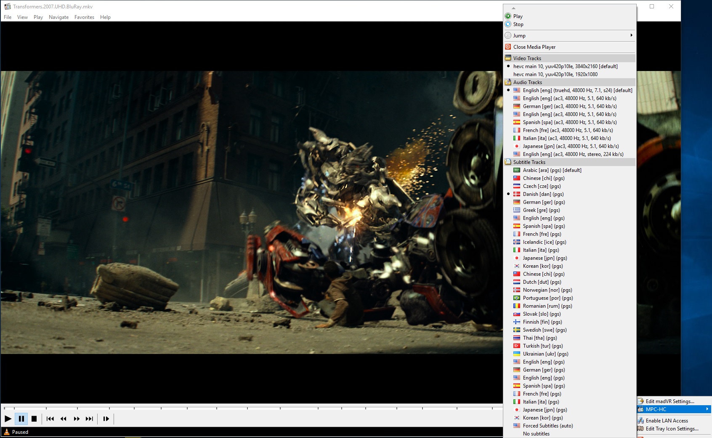
Task: Click the Subtitle Tracks section header
Action: tap(570, 162)
